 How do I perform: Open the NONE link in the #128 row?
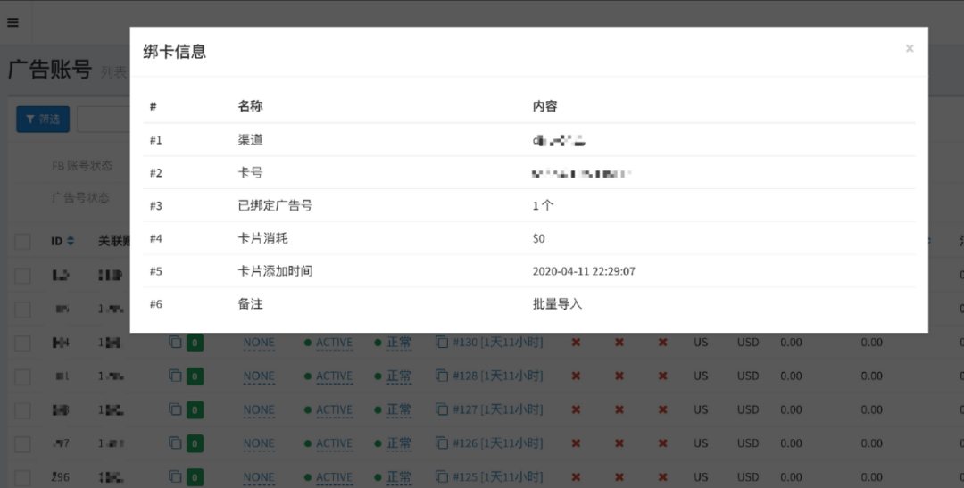click(259, 376)
